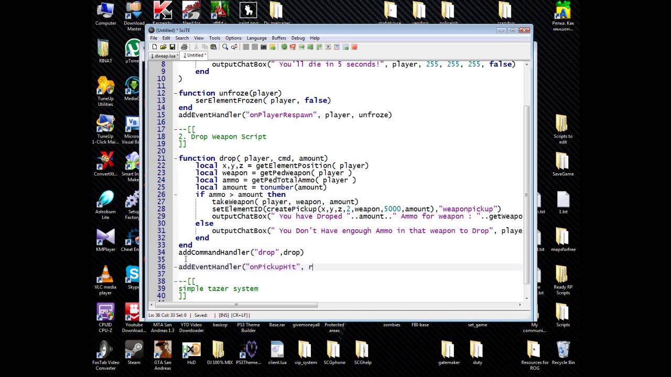The width and height of the screenshot is (671, 377).
Task: Click the green bug debug icon
Action: (x=284, y=47)
